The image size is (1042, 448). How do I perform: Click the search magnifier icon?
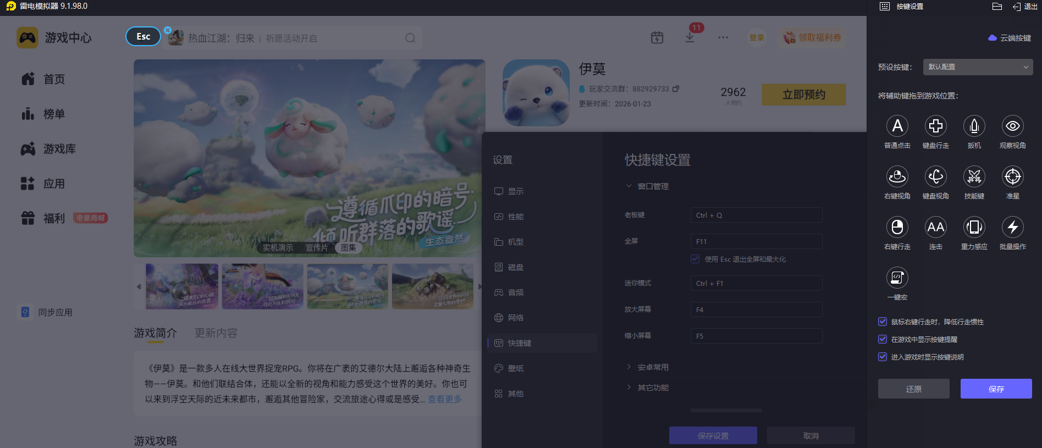[x=410, y=38]
